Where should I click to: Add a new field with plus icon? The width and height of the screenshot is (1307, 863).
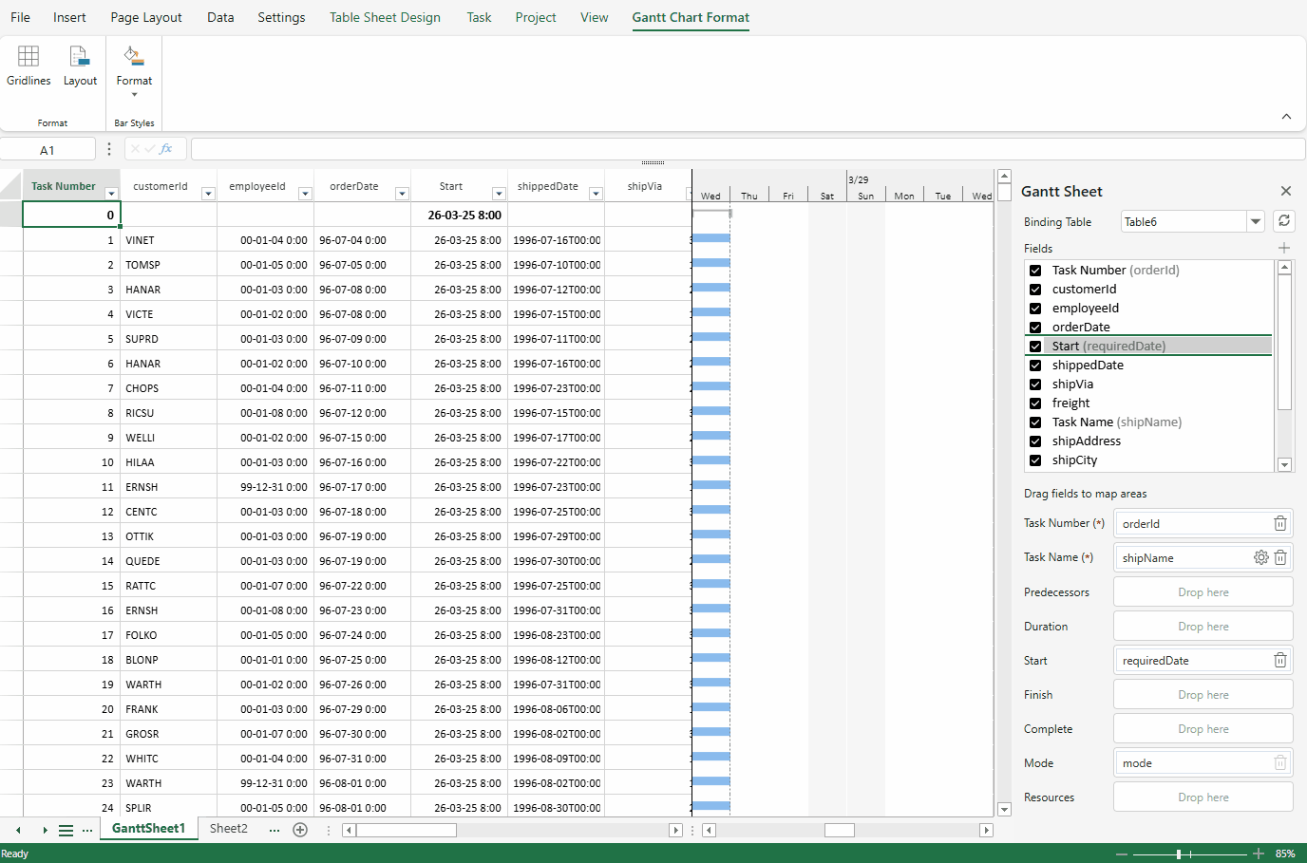pyautogui.click(x=1284, y=248)
